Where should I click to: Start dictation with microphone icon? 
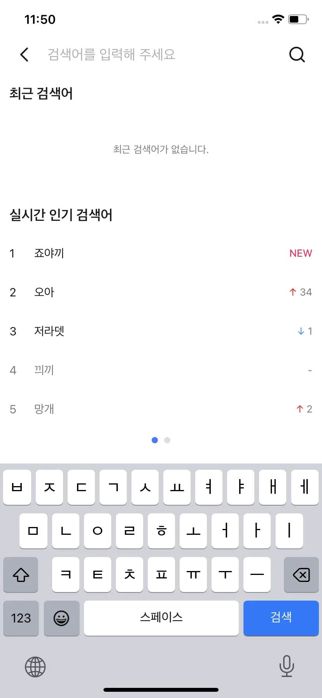287,666
